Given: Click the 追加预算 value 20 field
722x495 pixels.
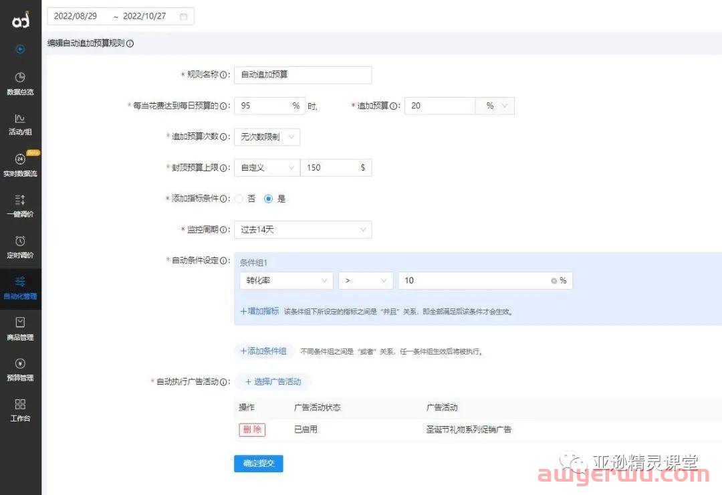Looking at the screenshot, I should [x=440, y=106].
